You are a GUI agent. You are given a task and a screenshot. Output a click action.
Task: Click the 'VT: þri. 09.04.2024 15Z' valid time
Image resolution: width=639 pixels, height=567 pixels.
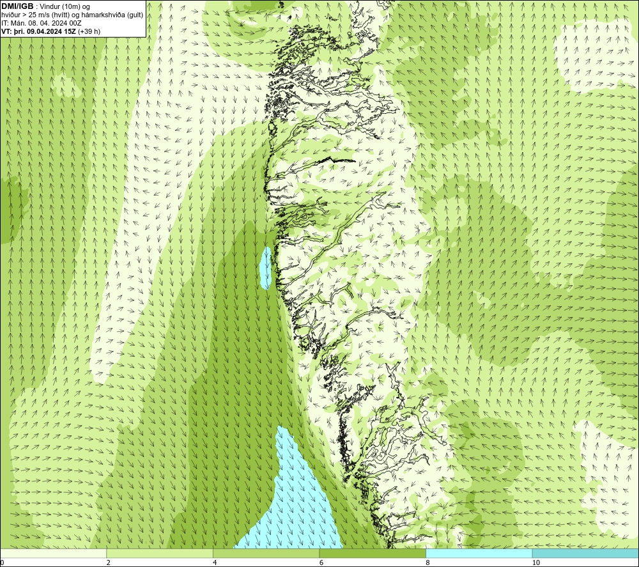pos(38,31)
